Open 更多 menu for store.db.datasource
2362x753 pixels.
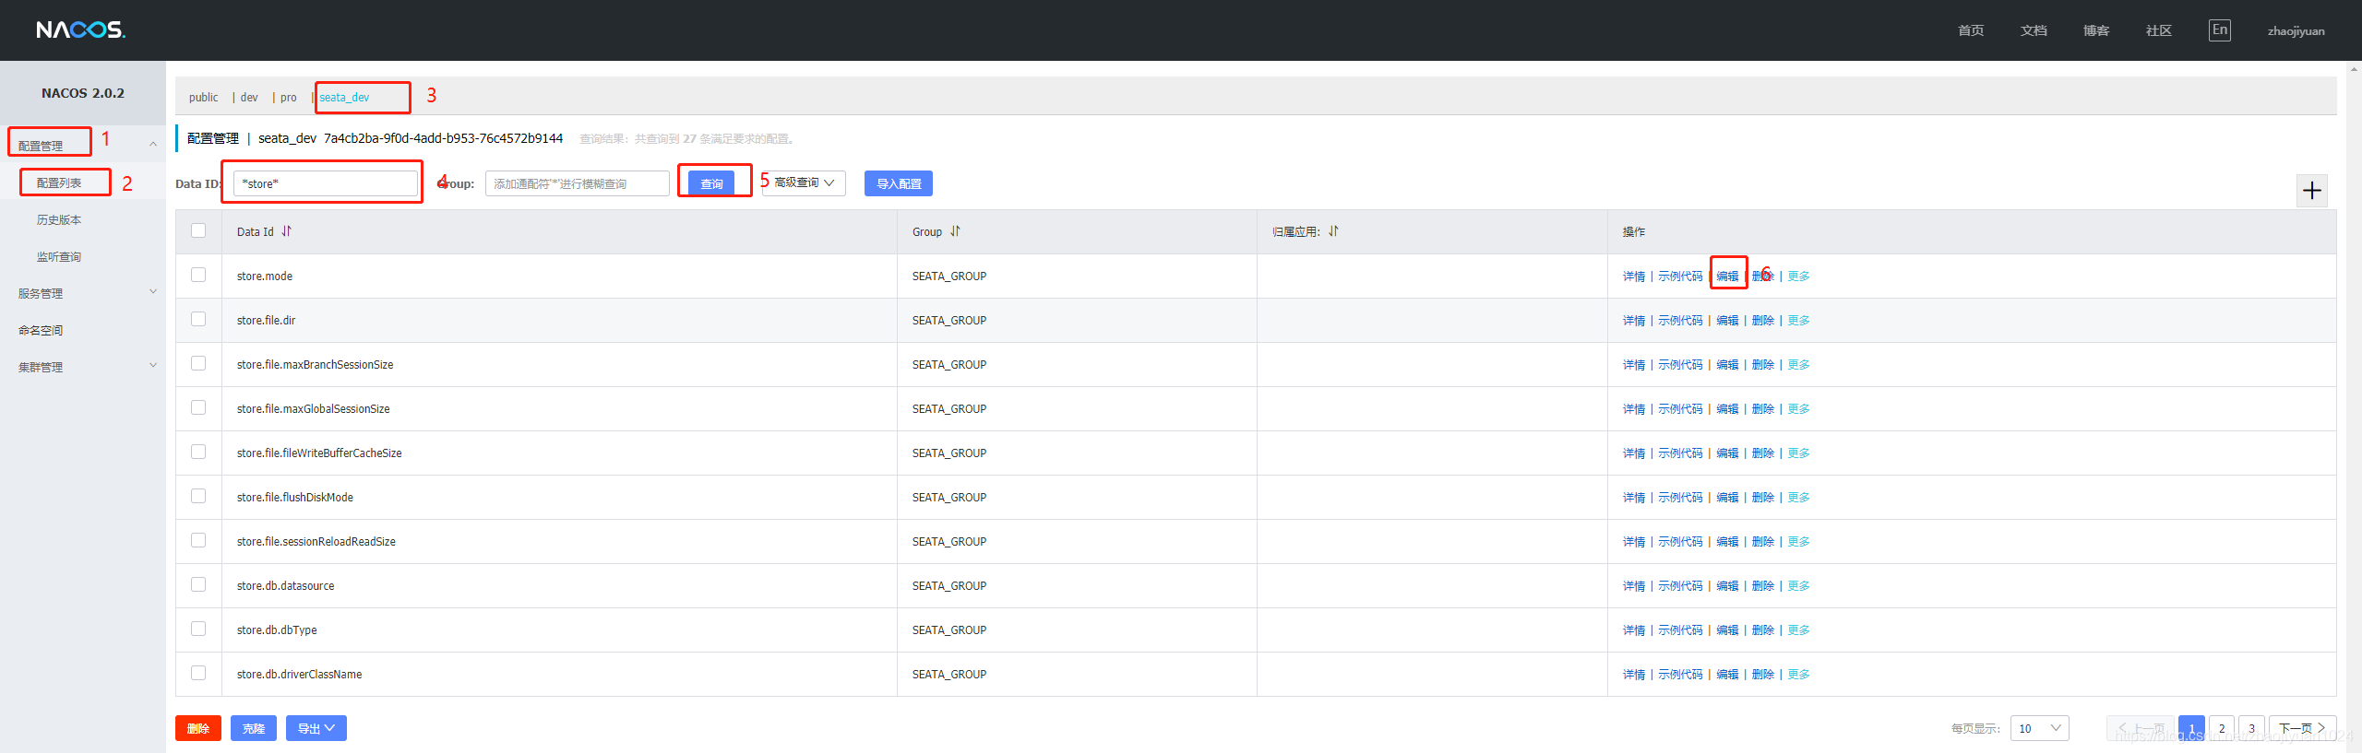pyautogui.click(x=1798, y=586)
